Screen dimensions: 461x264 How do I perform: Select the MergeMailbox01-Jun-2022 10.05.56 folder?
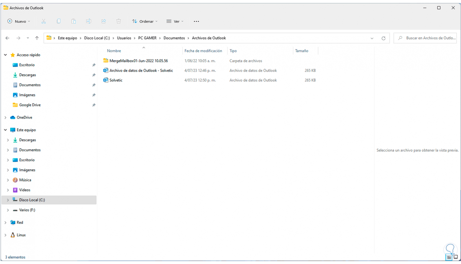point(139,61)
